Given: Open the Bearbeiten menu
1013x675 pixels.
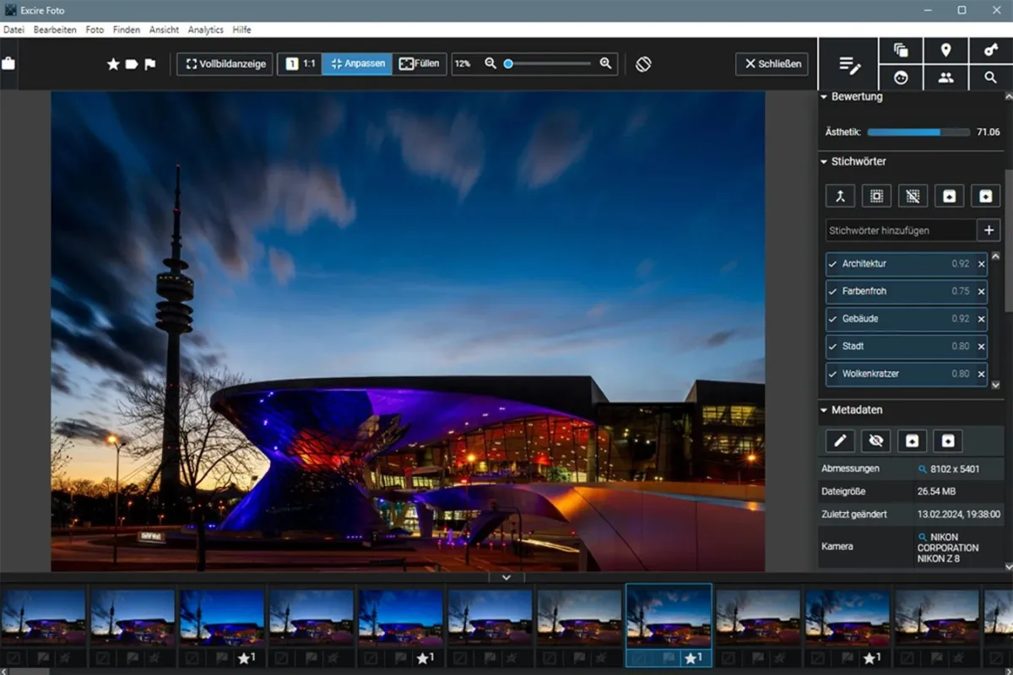Looking at the screenshot, I should pyautogui.click(x=55, y=30).
